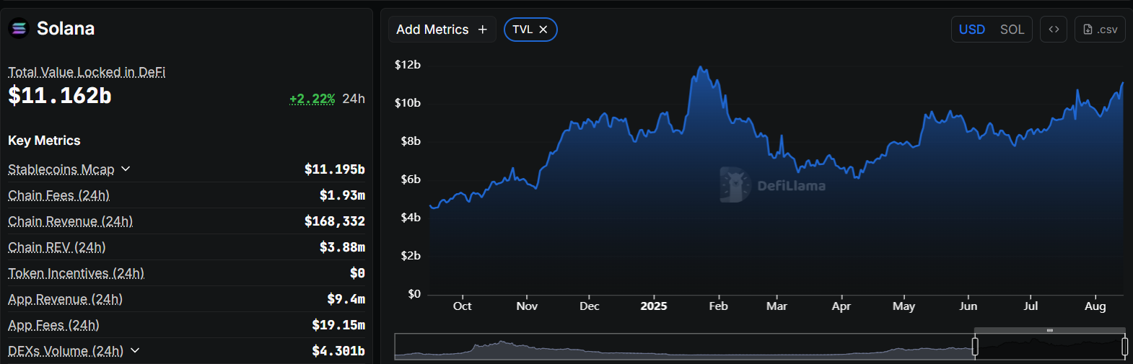Grab the right range-selector handle

point(1124,347)
